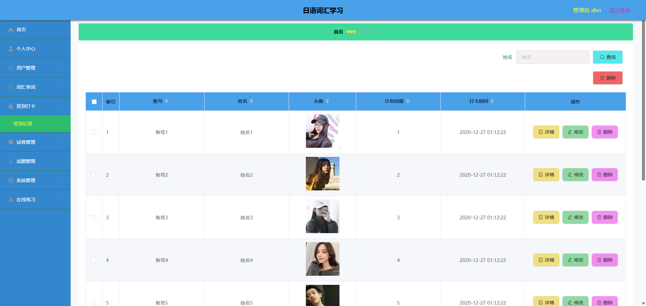Click the person icon beside 个人中心

pyautogui.click(x=11, y=49)
